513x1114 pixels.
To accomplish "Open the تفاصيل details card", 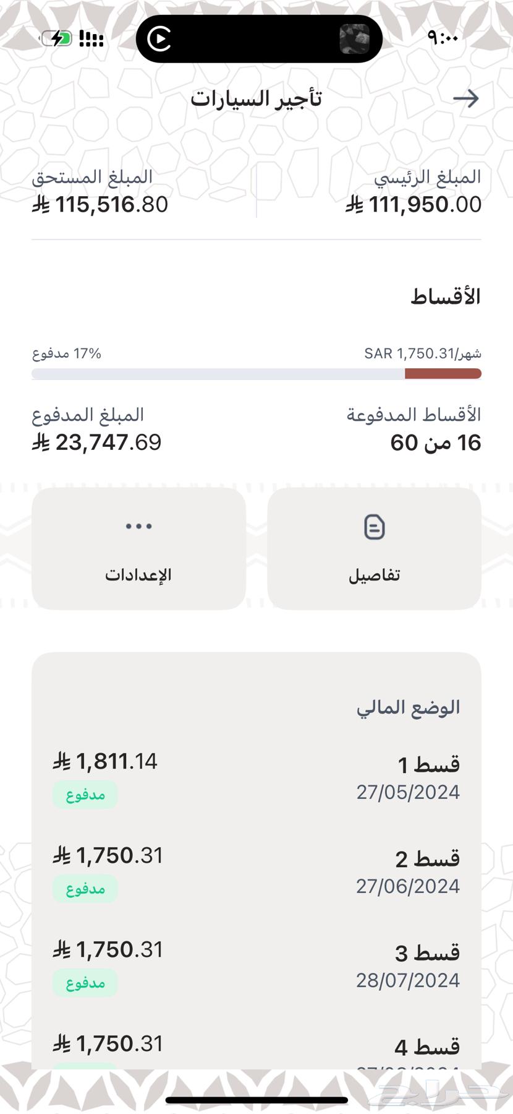I will pyautogui.click(x=374, y=548).
